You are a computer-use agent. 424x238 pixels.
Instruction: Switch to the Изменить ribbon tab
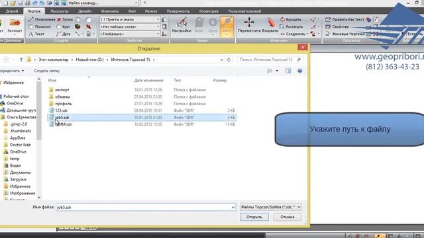click(x=110, y=11)
